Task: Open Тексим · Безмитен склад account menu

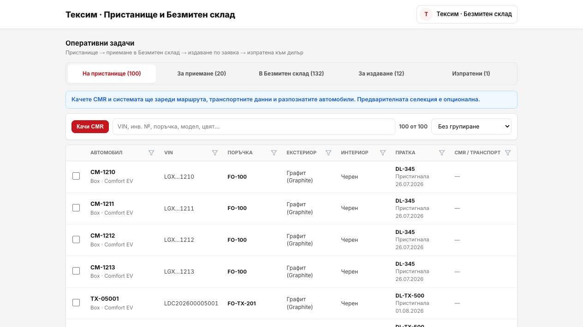Action: [x=467, y=14]
